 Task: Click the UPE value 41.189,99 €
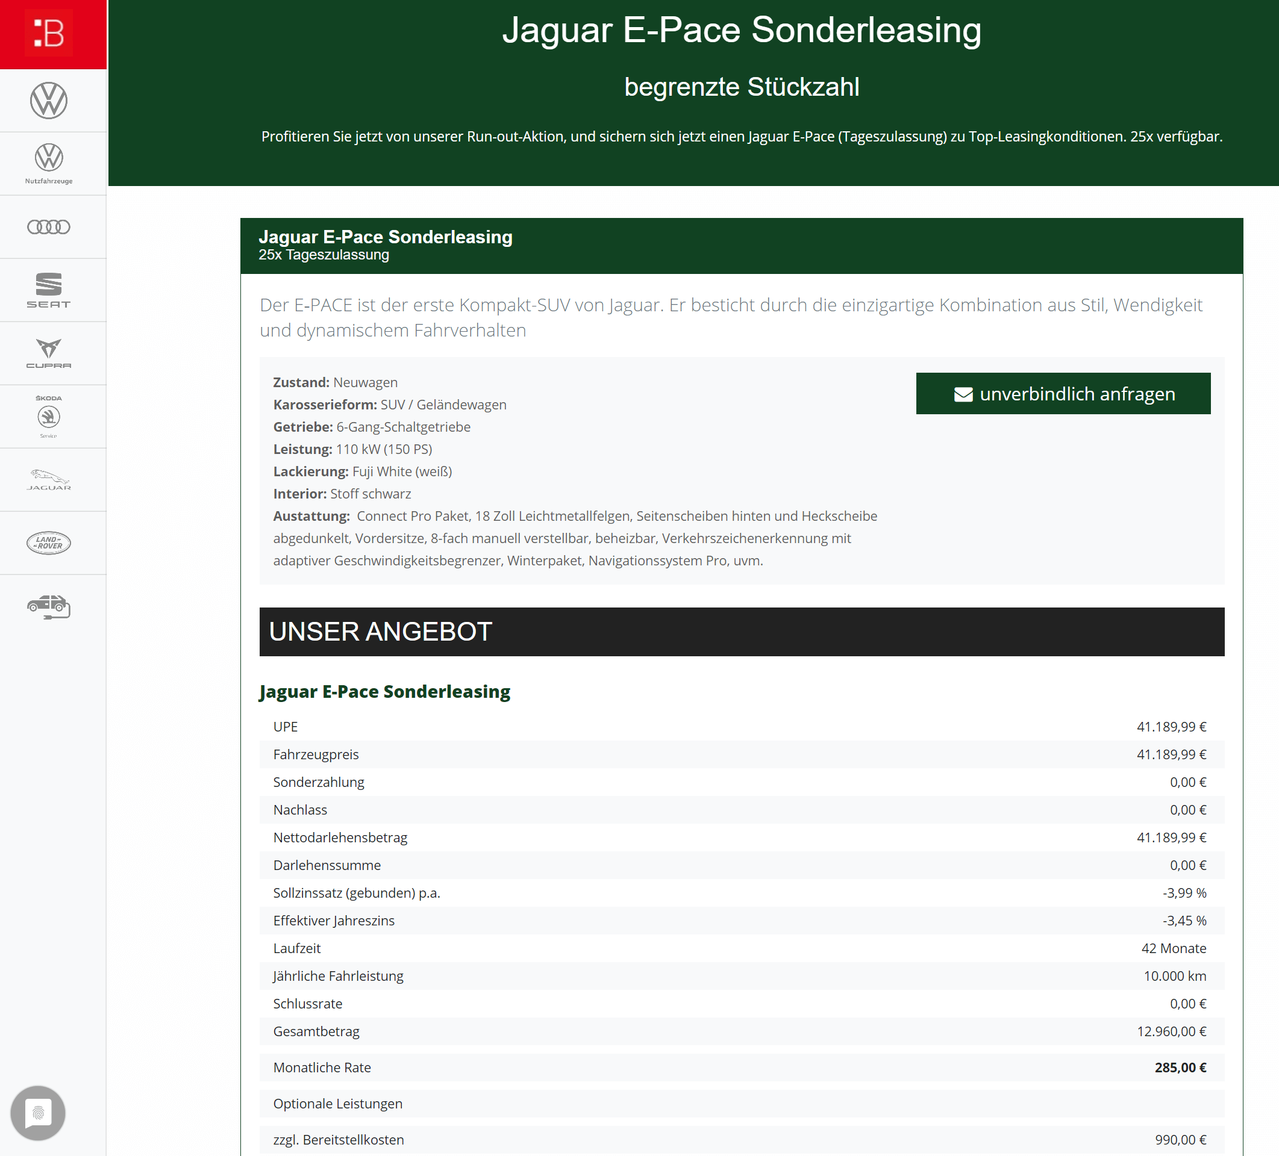point(1171,727)
